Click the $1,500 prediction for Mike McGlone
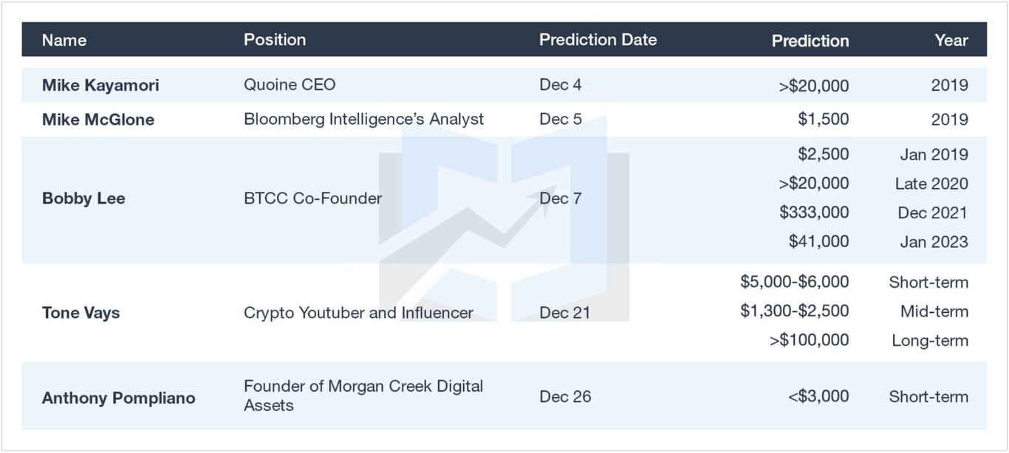 click(823, 120)
